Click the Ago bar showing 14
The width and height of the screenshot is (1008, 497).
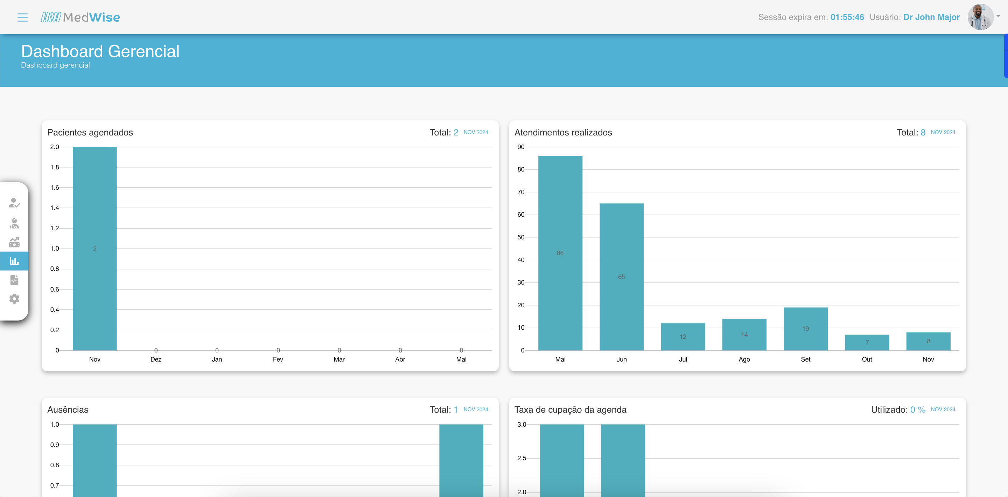point(744,335)
